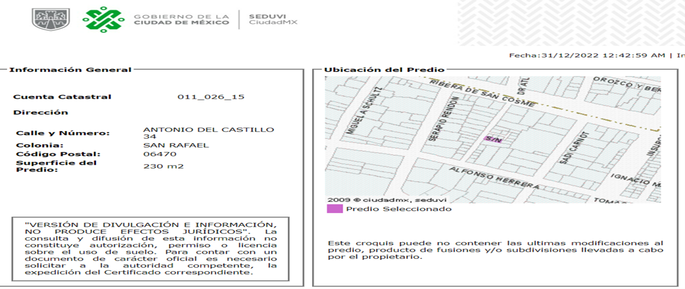This screenshot has width=685, height=289.
Task: Click the 2009 ciudadmx, seduvi map copyright
Action: click(386, 200)
